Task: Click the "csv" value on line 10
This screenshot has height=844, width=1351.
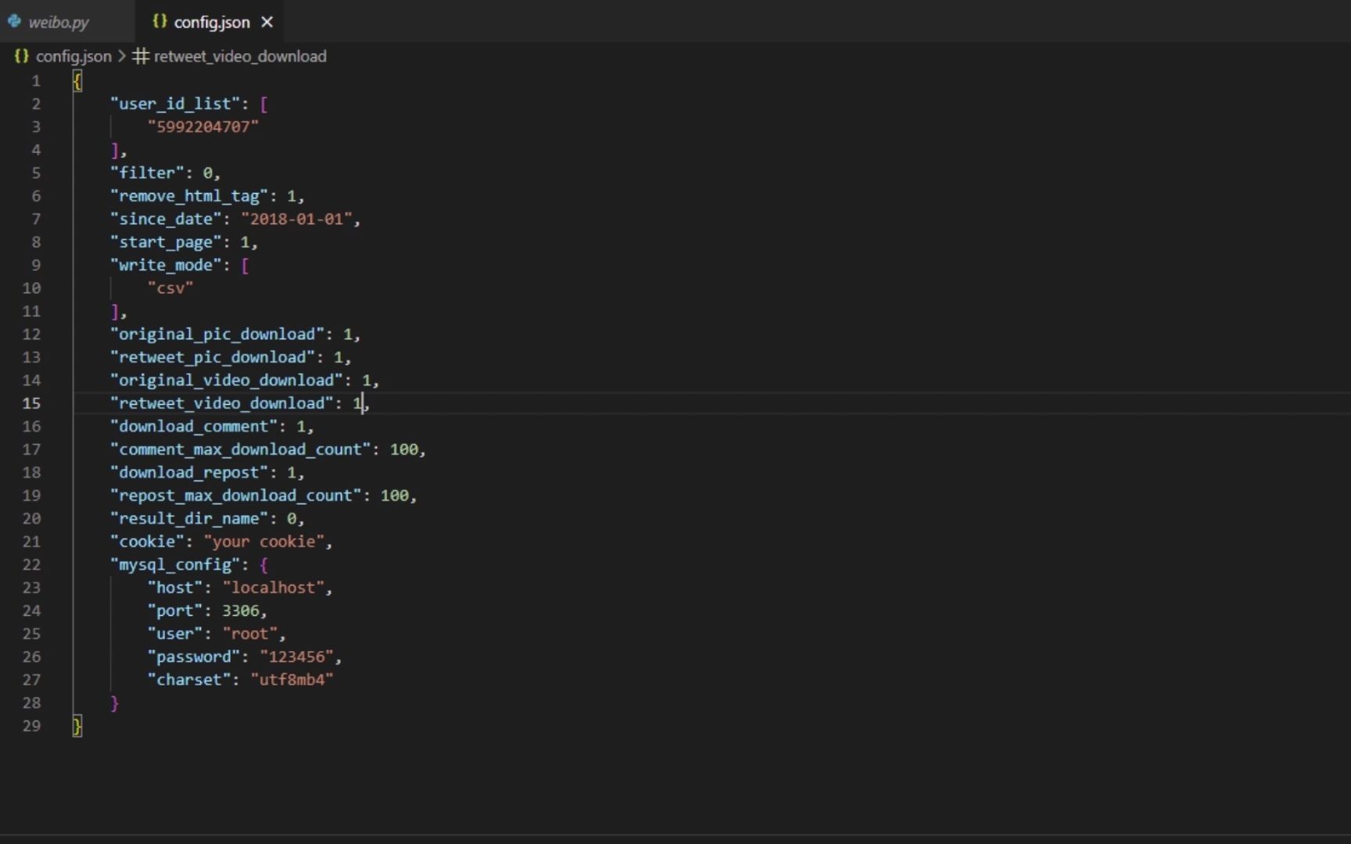Action: click(x=170, y=288)
